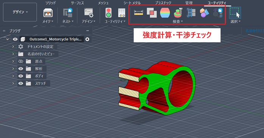Switch to the Sheet Metal tab
The width and height of the screenshot is (264, 138).
pyautogui.click(x=132, y=3)
